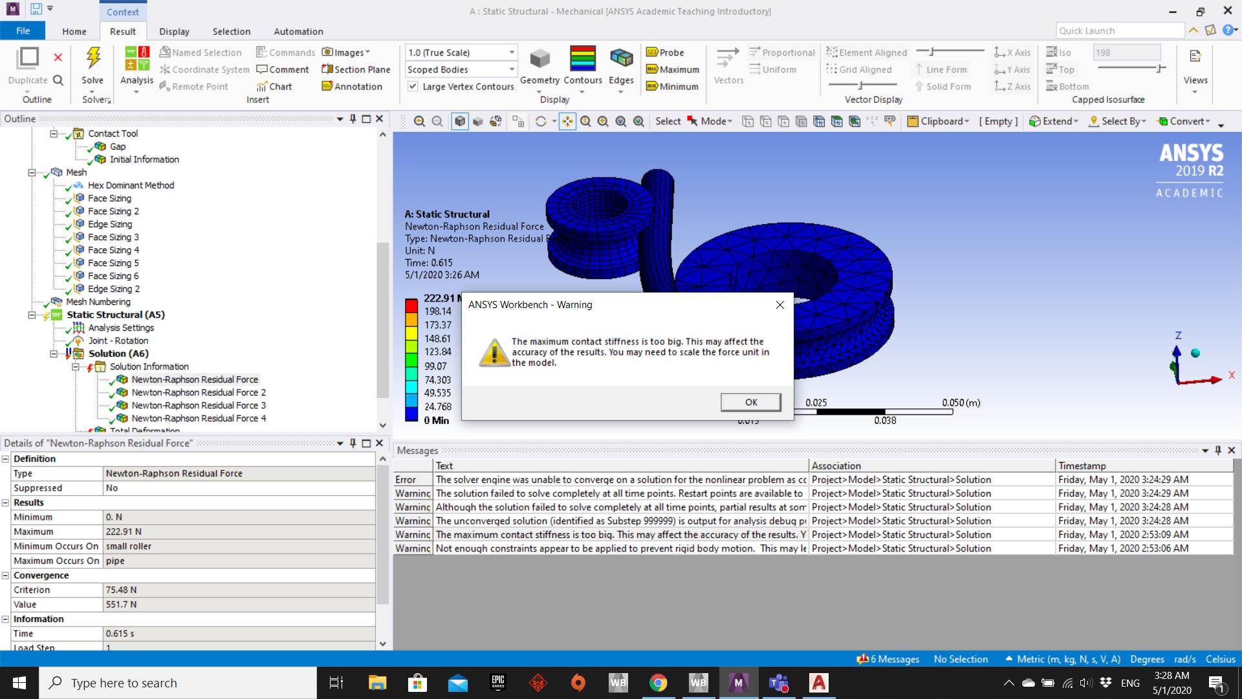
Task: Click the red top legend color band
Action: [411, 305]
